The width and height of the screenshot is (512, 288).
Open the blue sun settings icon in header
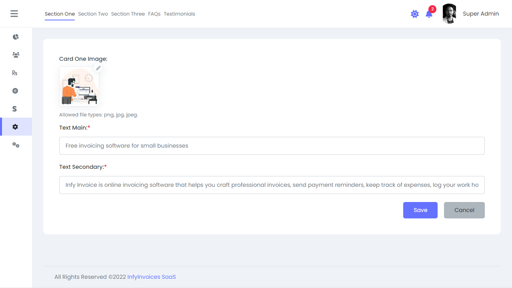tap(415, 14)
